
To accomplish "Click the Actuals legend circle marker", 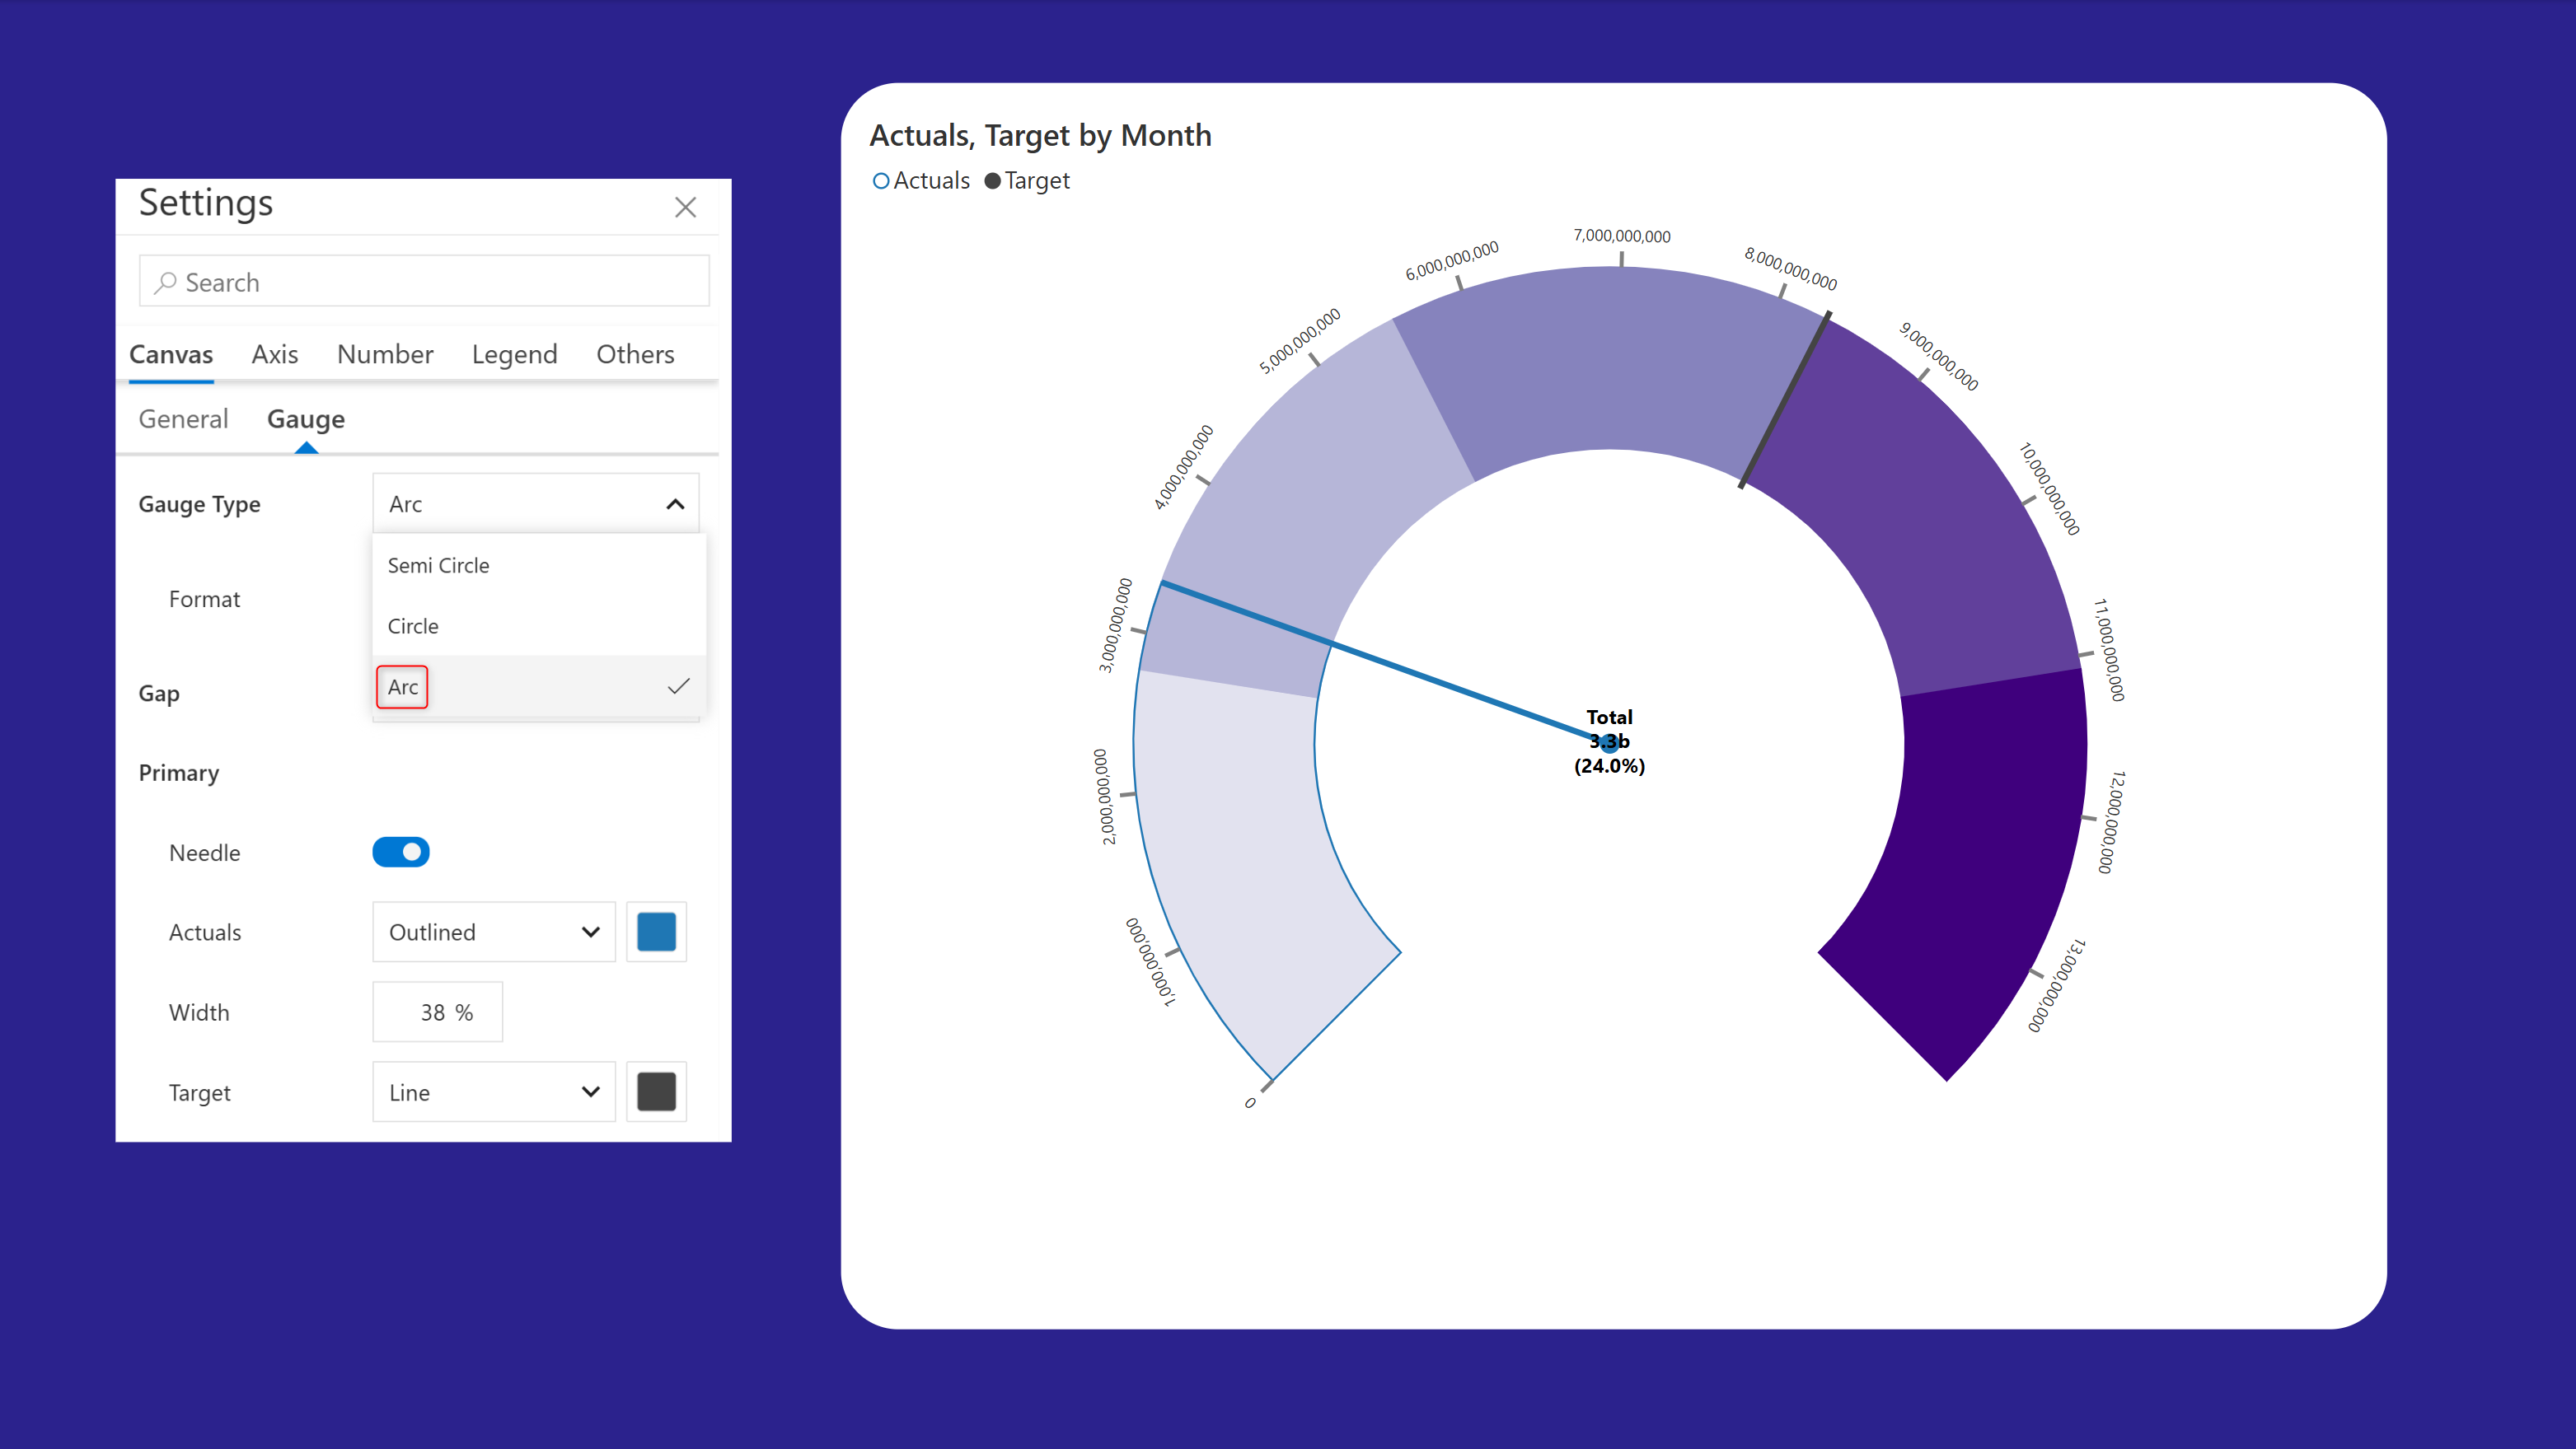I will (x=880, y=181).
